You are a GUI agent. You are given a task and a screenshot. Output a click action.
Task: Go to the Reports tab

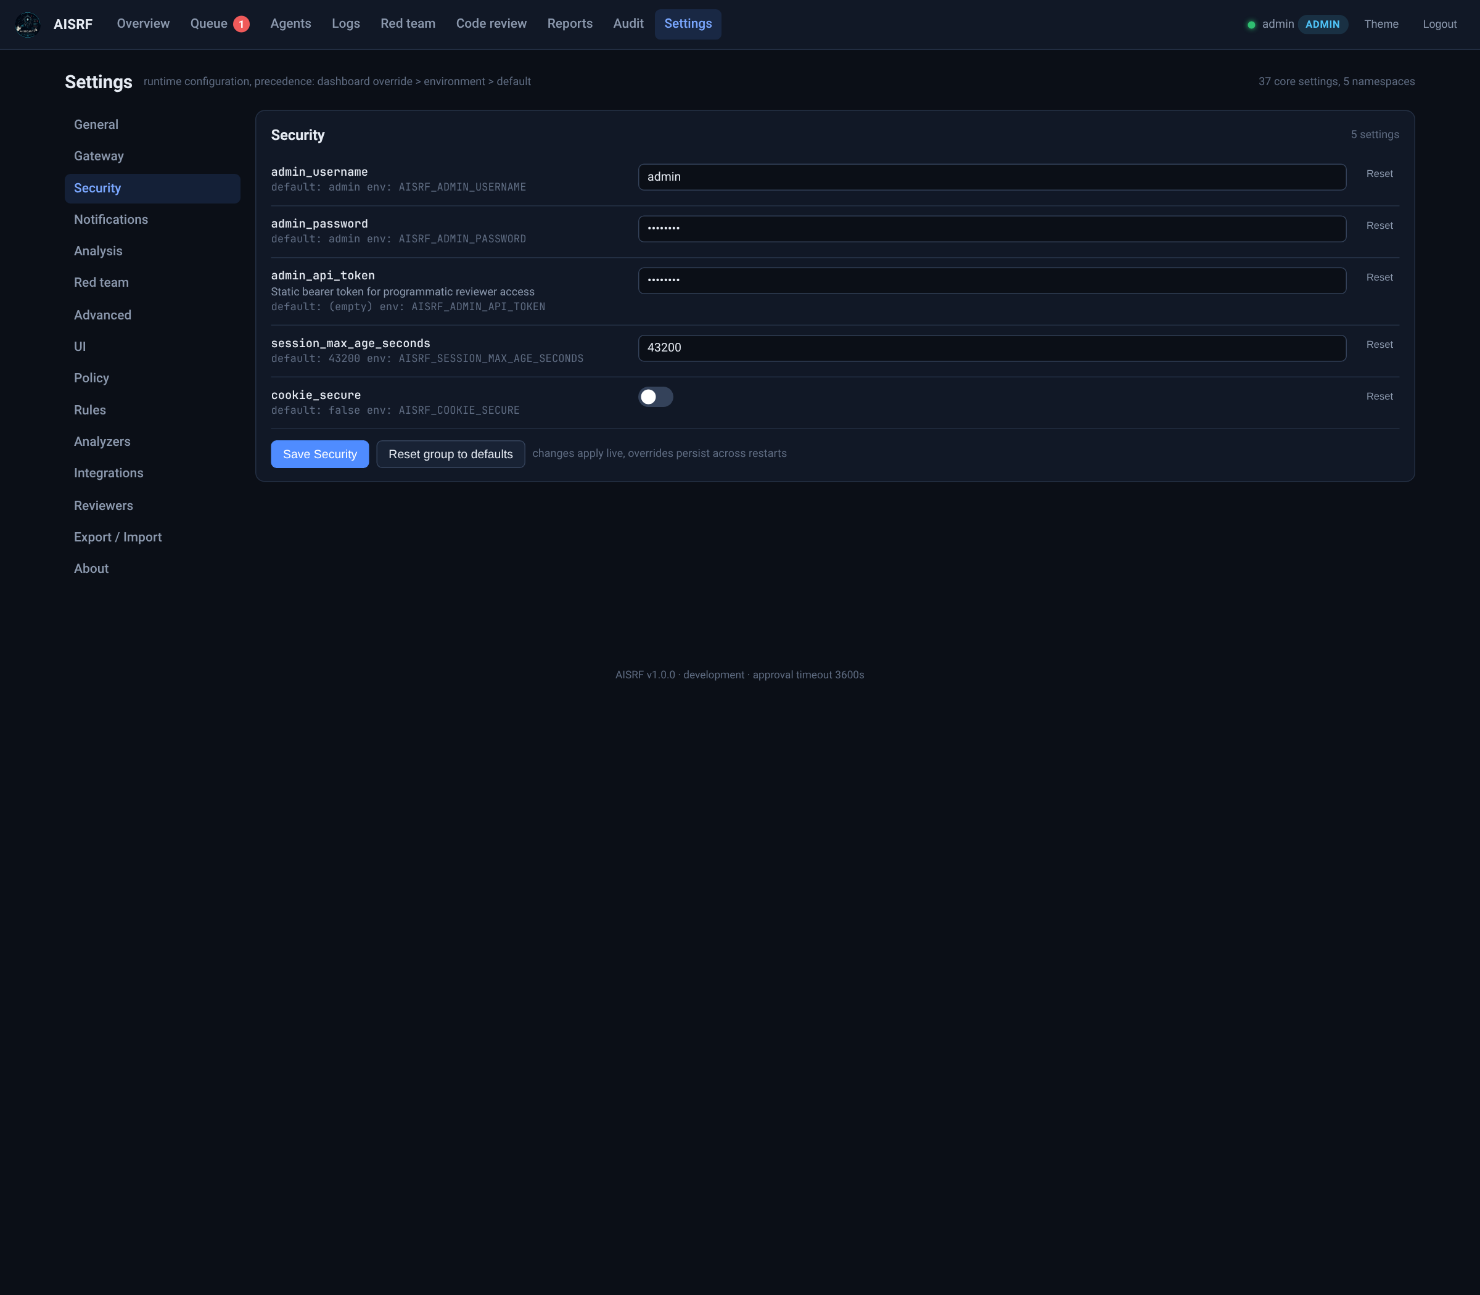[x=569, y=24]
